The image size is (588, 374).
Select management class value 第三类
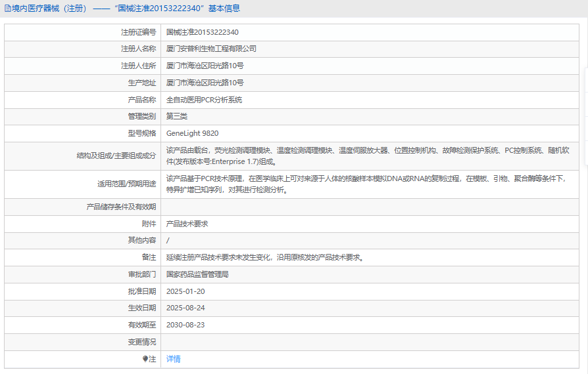tap(177, 116)
